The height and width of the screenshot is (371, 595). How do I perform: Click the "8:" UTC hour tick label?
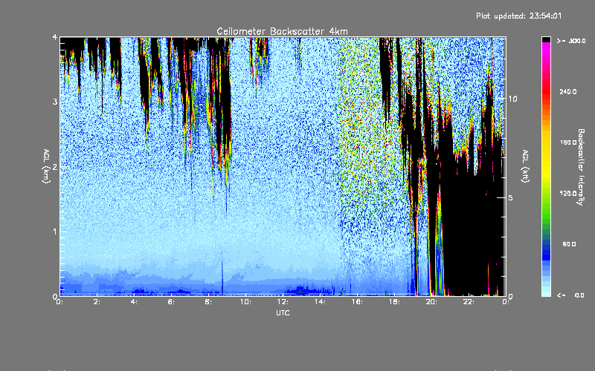(208, 302)
